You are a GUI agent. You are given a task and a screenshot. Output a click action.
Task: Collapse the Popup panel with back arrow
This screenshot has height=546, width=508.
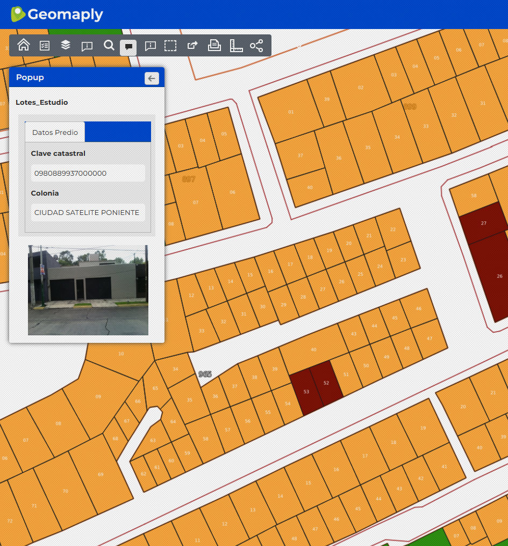tap(152, 78)
